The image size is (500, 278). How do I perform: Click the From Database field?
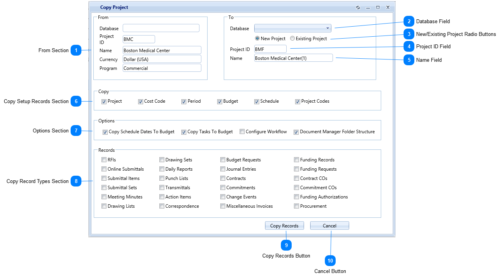pyautogui.click(x=161, y=28)
